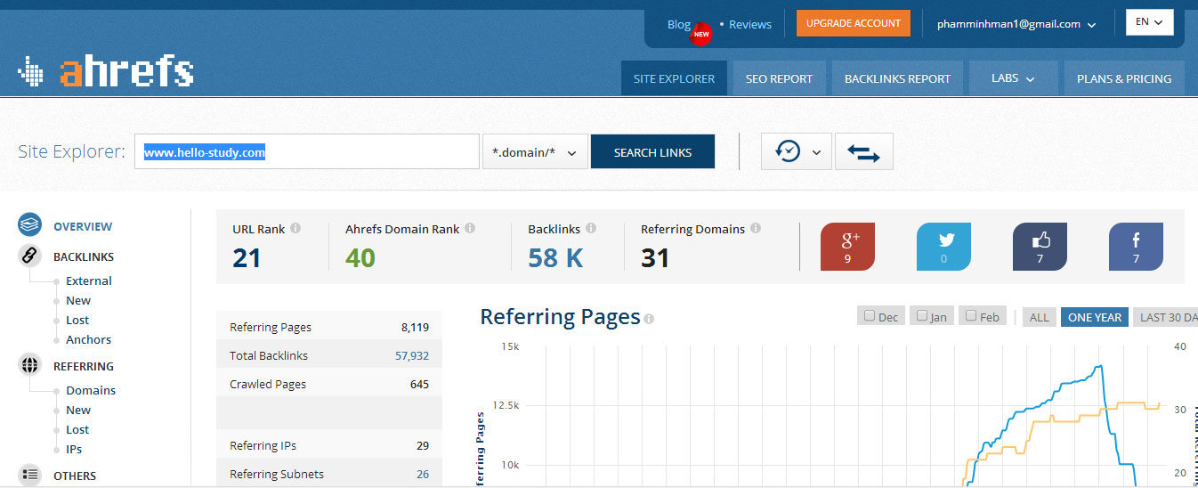The width and height of the screenshot is (1198, 488).
Task: Open New under Referring
Action: [78, 410]
